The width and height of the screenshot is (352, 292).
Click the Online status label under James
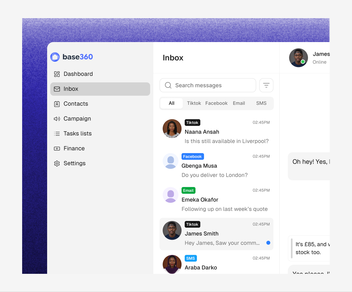319,62
